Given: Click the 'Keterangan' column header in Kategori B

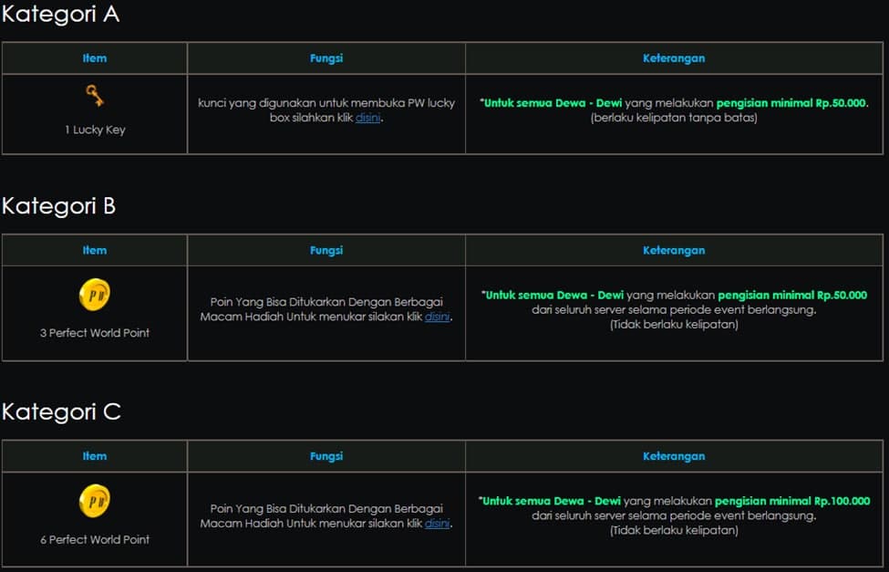Looking at the screenshot, I should [x=674, y=250].
